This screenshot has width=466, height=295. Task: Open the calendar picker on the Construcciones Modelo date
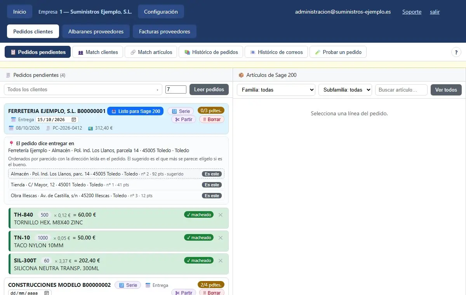tap(47, 293)
